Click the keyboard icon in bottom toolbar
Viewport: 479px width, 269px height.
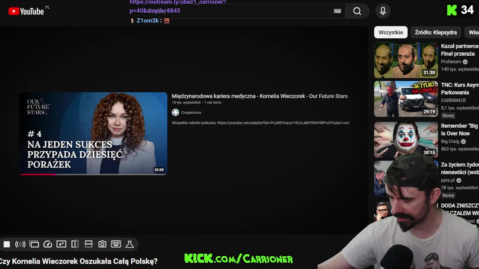[116, 244]
